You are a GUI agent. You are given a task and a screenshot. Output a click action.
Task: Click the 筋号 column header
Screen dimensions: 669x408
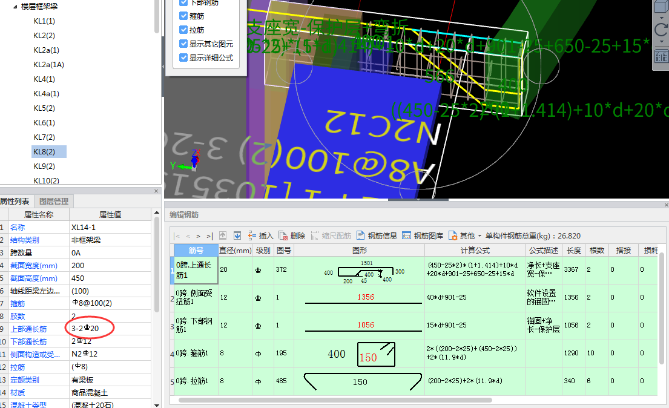point(196,250)
